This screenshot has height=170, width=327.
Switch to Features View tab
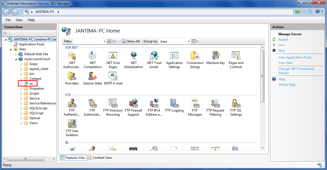click(73, 158)
